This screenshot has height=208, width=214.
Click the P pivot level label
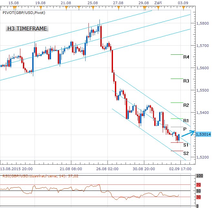pyautogui.click(x=185, y=129)
